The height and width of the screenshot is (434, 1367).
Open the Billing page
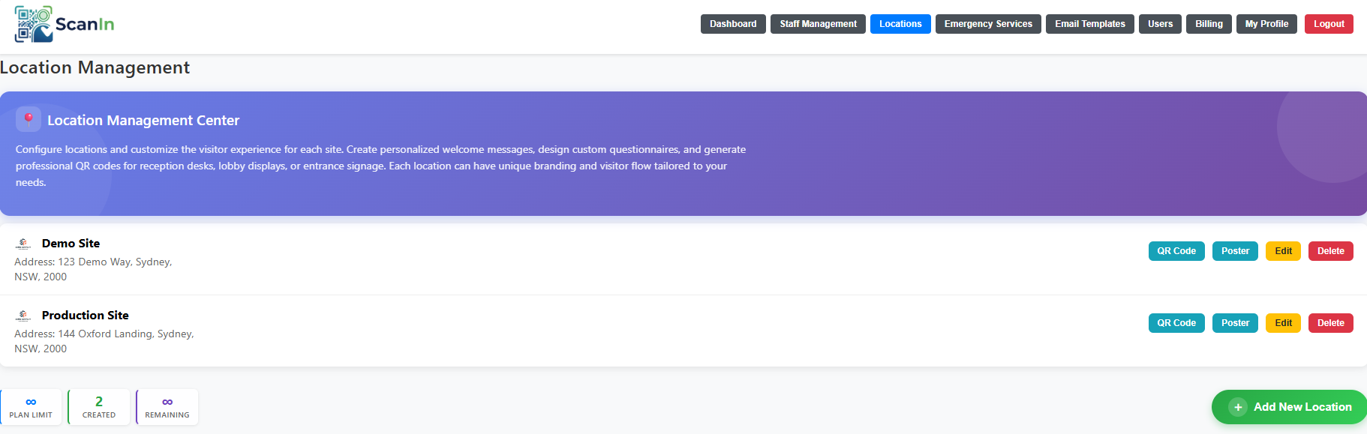point(1209,24)
